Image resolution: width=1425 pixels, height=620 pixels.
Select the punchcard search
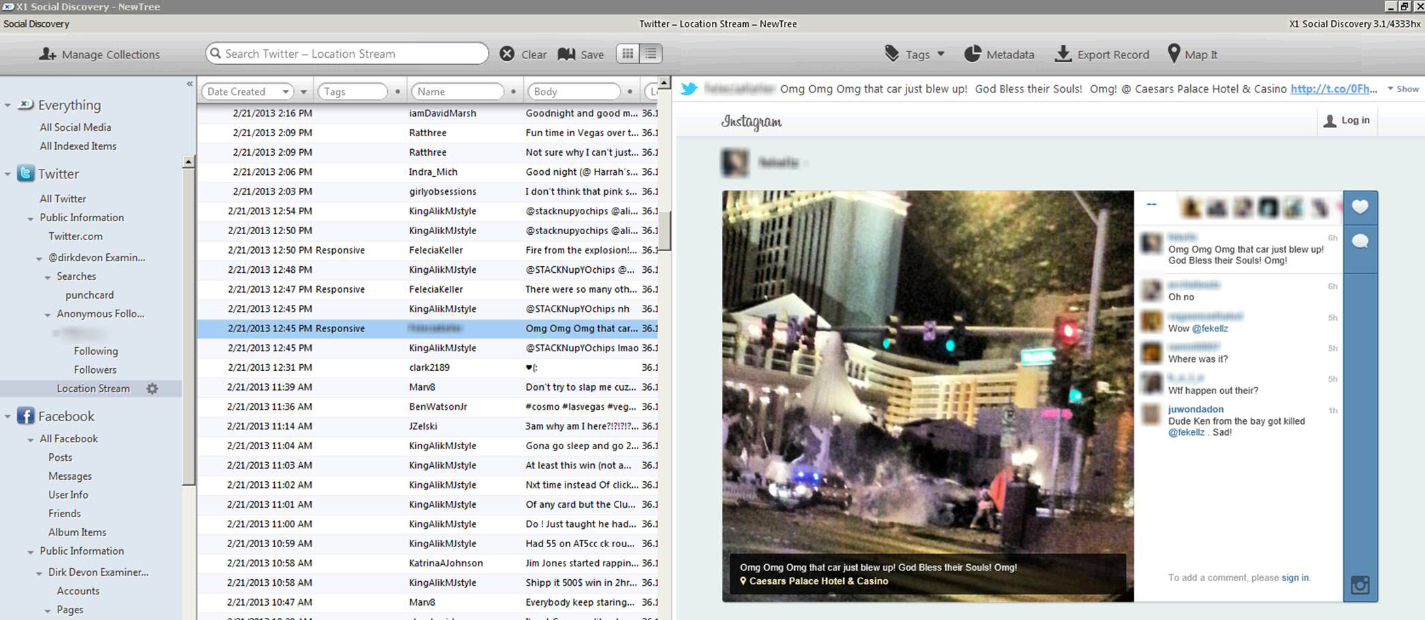(90, 295)
